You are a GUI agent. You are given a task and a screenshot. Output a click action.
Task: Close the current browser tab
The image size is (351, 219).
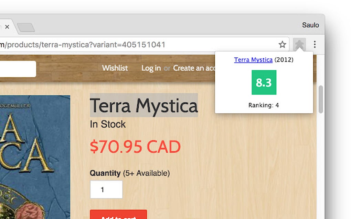point(7,27)
